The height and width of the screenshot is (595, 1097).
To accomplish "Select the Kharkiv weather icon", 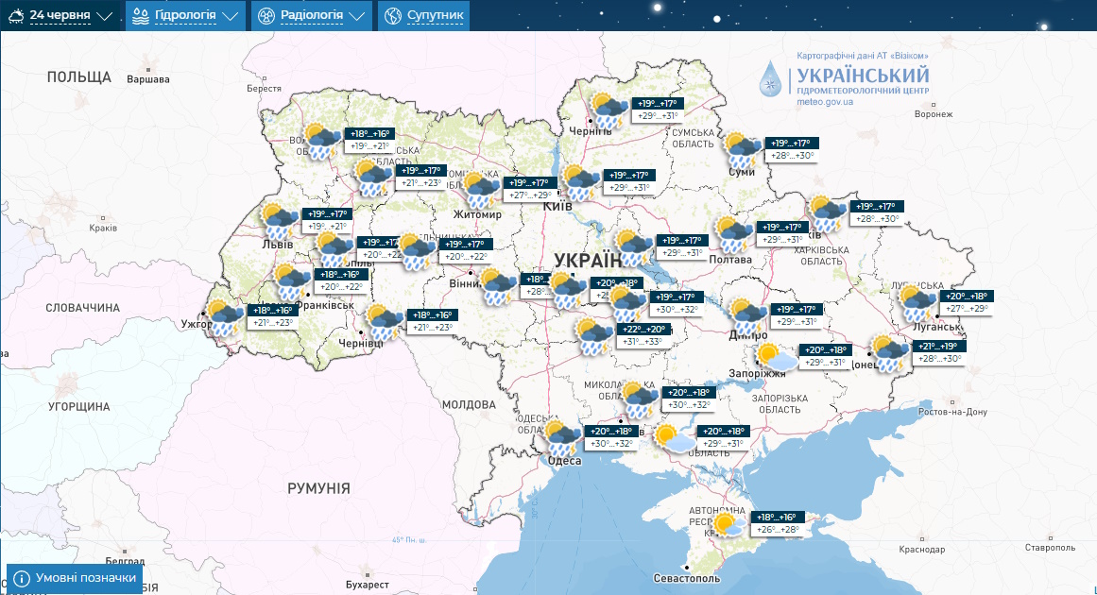I will (828, 213).
